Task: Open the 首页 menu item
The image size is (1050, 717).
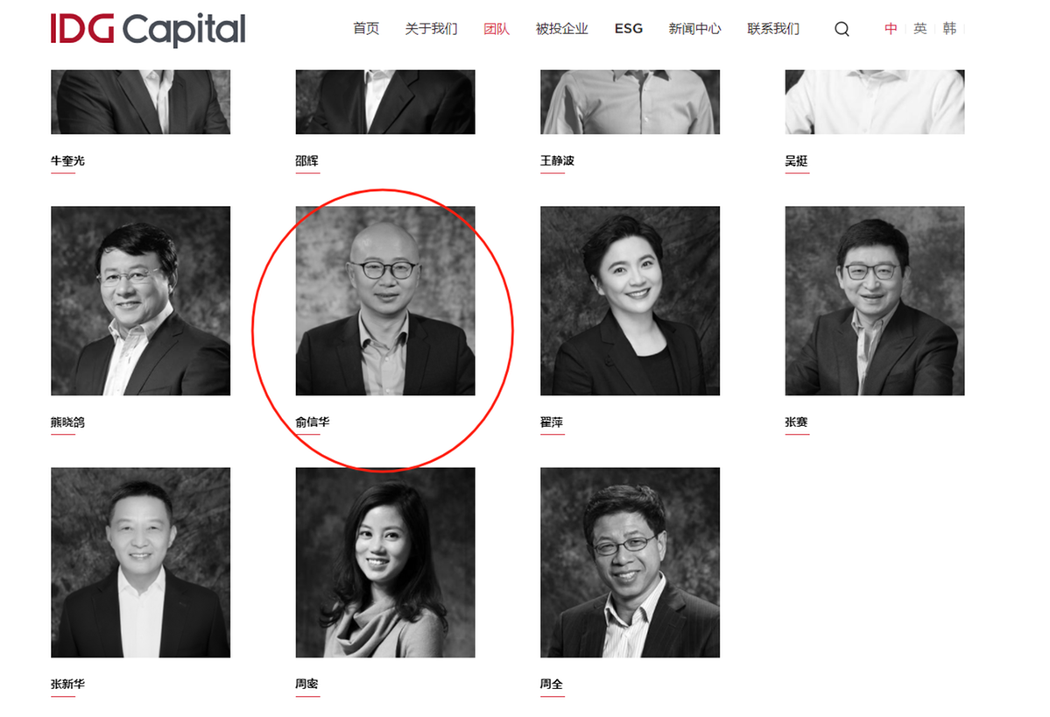Action: (366, 28)
